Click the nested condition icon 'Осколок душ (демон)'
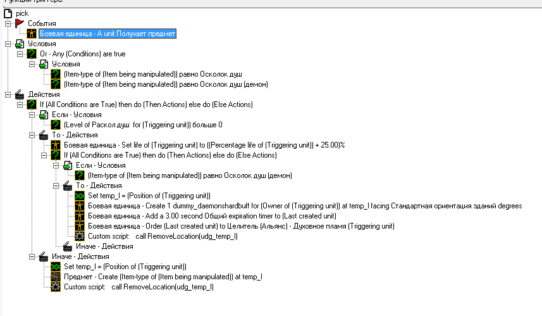The image size is (542, 316). pos(80,175)
